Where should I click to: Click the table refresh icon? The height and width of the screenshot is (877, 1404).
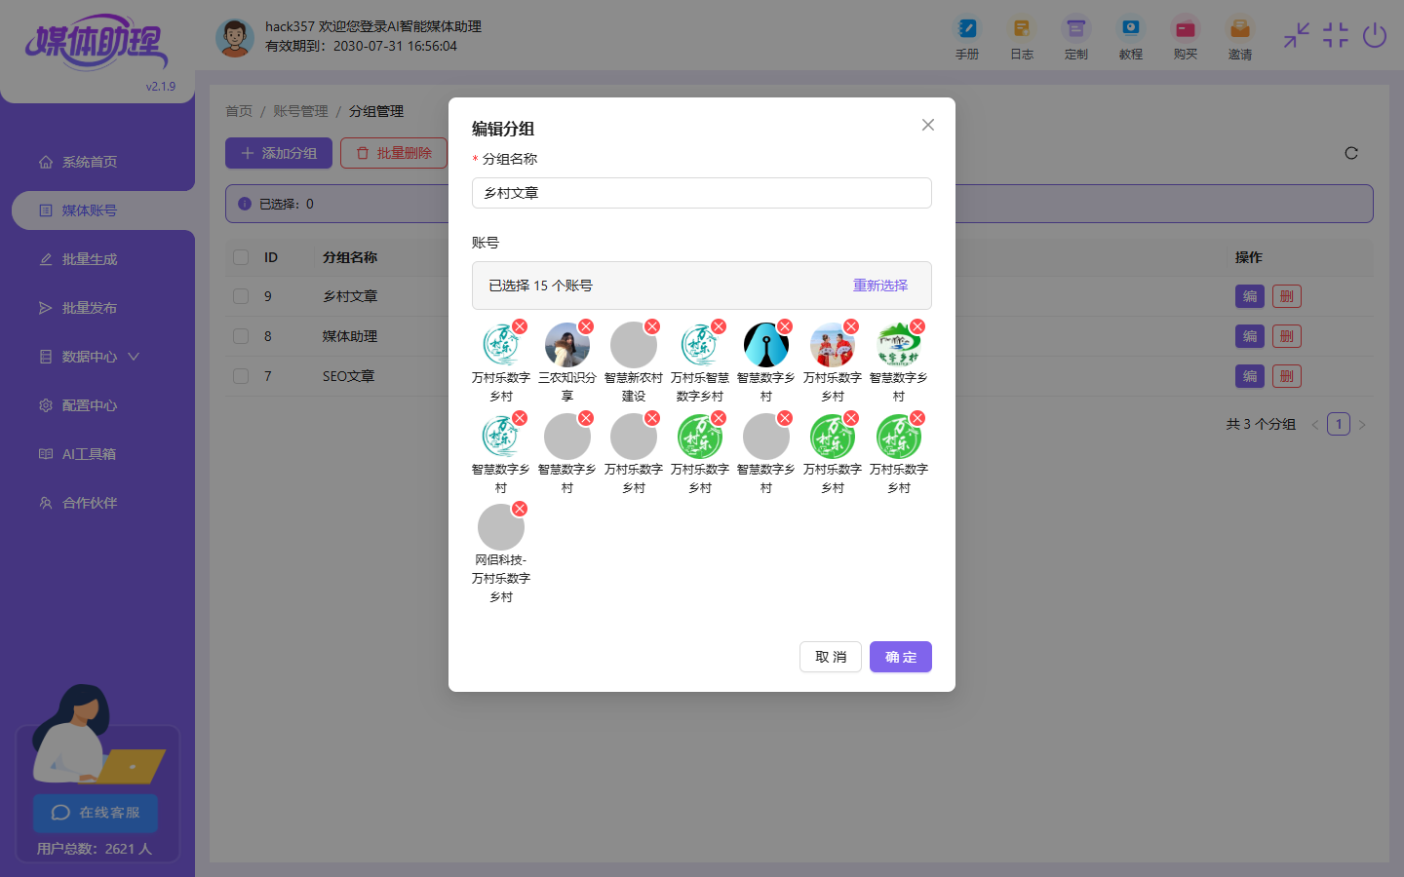point(1351,153)
